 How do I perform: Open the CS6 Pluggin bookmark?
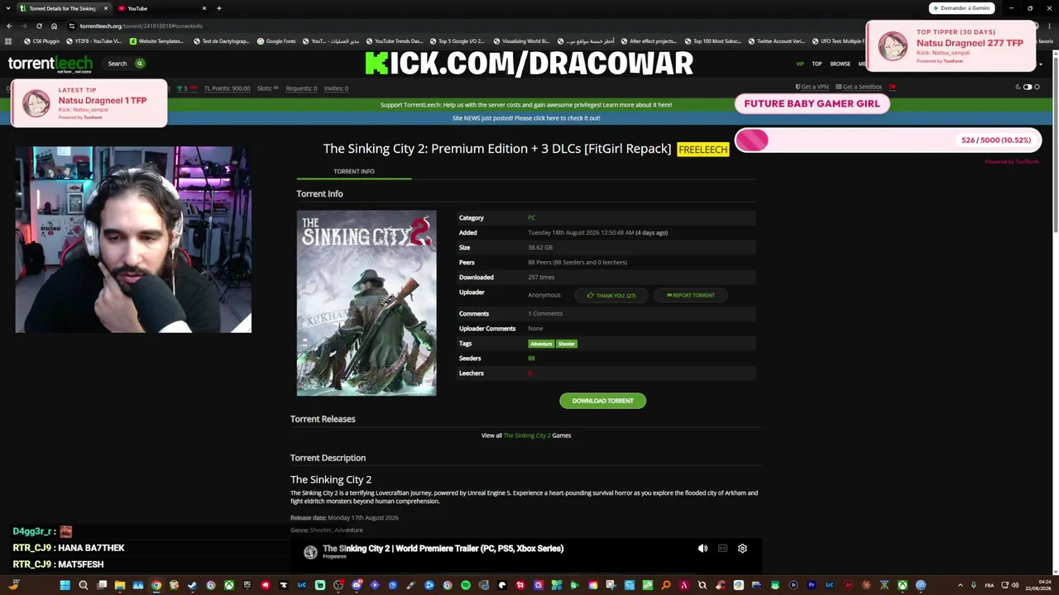point(41,41)
